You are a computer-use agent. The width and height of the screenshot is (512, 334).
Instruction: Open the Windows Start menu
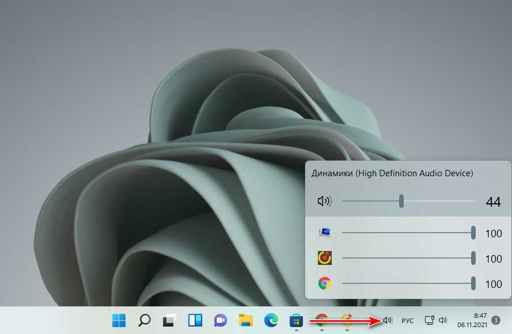(x=119, y=320)
